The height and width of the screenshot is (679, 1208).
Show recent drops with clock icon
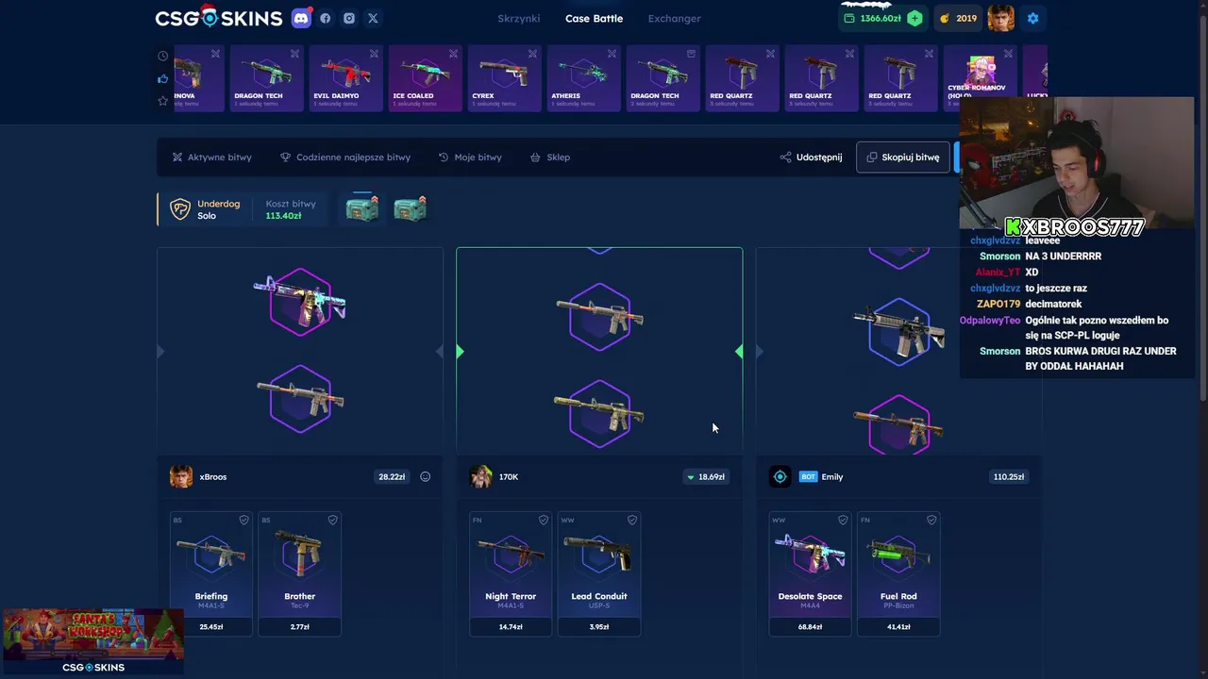pyautogui.click(x=163, y=56)
